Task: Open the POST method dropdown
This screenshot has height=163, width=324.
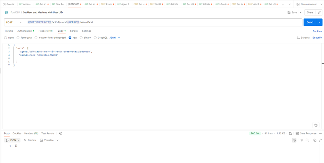Action: point(14,22)
